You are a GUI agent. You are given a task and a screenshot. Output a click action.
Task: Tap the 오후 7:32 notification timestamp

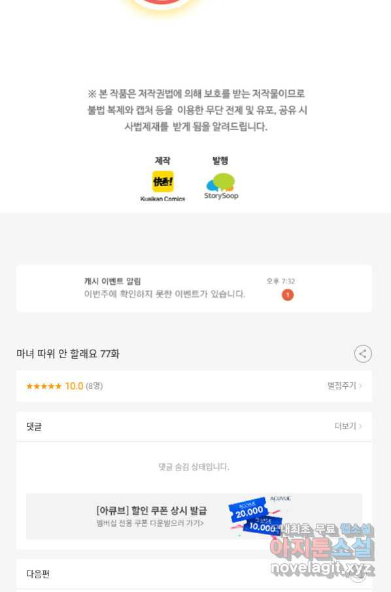(280, 281)
